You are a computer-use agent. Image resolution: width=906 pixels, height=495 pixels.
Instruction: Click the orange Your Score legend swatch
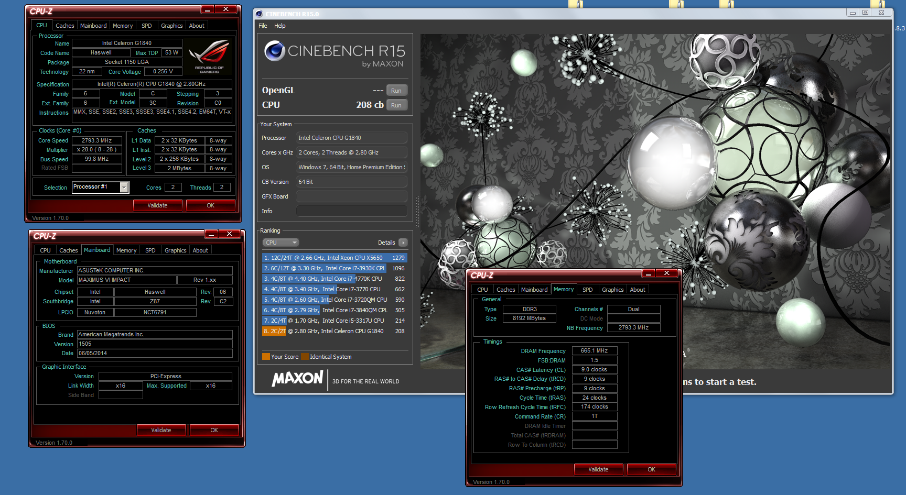[266, 357]
